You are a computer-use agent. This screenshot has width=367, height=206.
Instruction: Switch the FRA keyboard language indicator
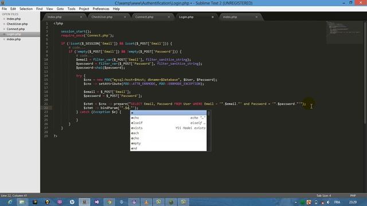(337, 202)
